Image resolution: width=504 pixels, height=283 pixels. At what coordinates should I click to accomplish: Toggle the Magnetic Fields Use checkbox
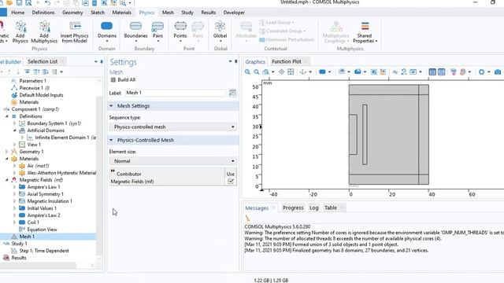pyautogui.click(x=231, y=182)
